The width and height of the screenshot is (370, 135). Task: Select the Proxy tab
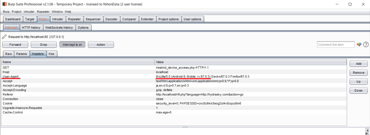(x=43, y=19)
